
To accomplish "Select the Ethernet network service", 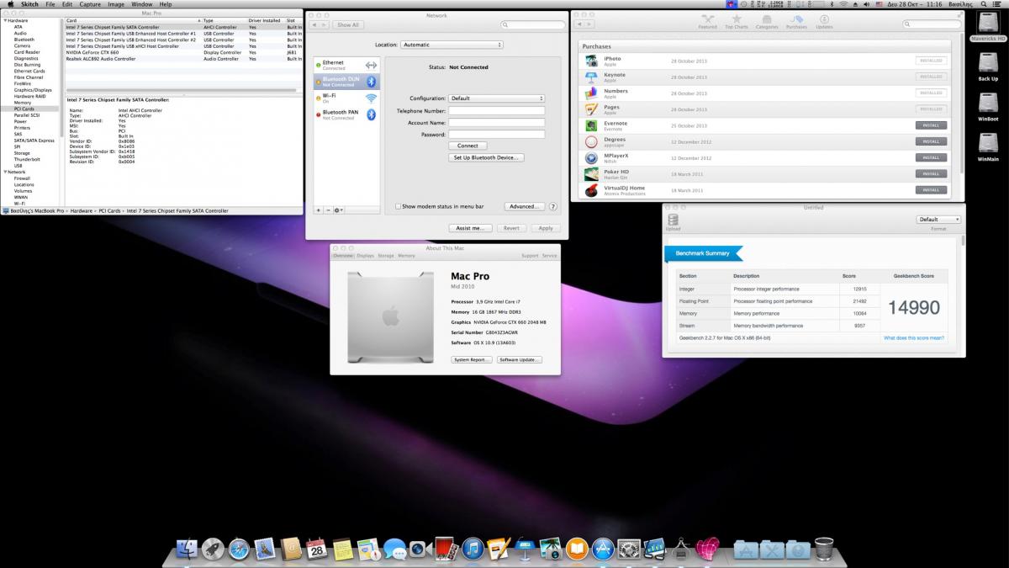I will tap(346, 65).
